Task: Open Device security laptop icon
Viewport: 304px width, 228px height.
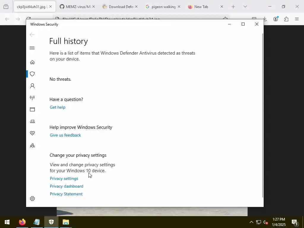Action: [x=32, y=121]
